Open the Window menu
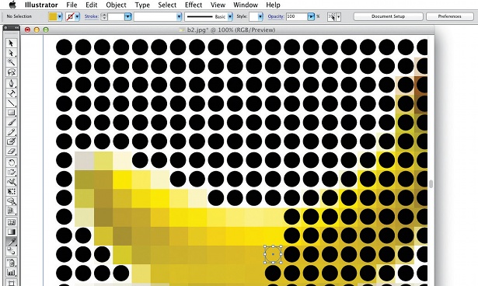This screenshot has height=286, width=478. 246,5
